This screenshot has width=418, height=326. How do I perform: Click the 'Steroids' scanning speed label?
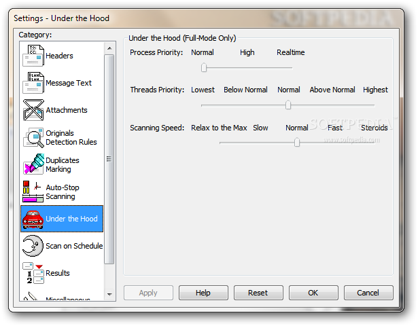click(375, 128)
